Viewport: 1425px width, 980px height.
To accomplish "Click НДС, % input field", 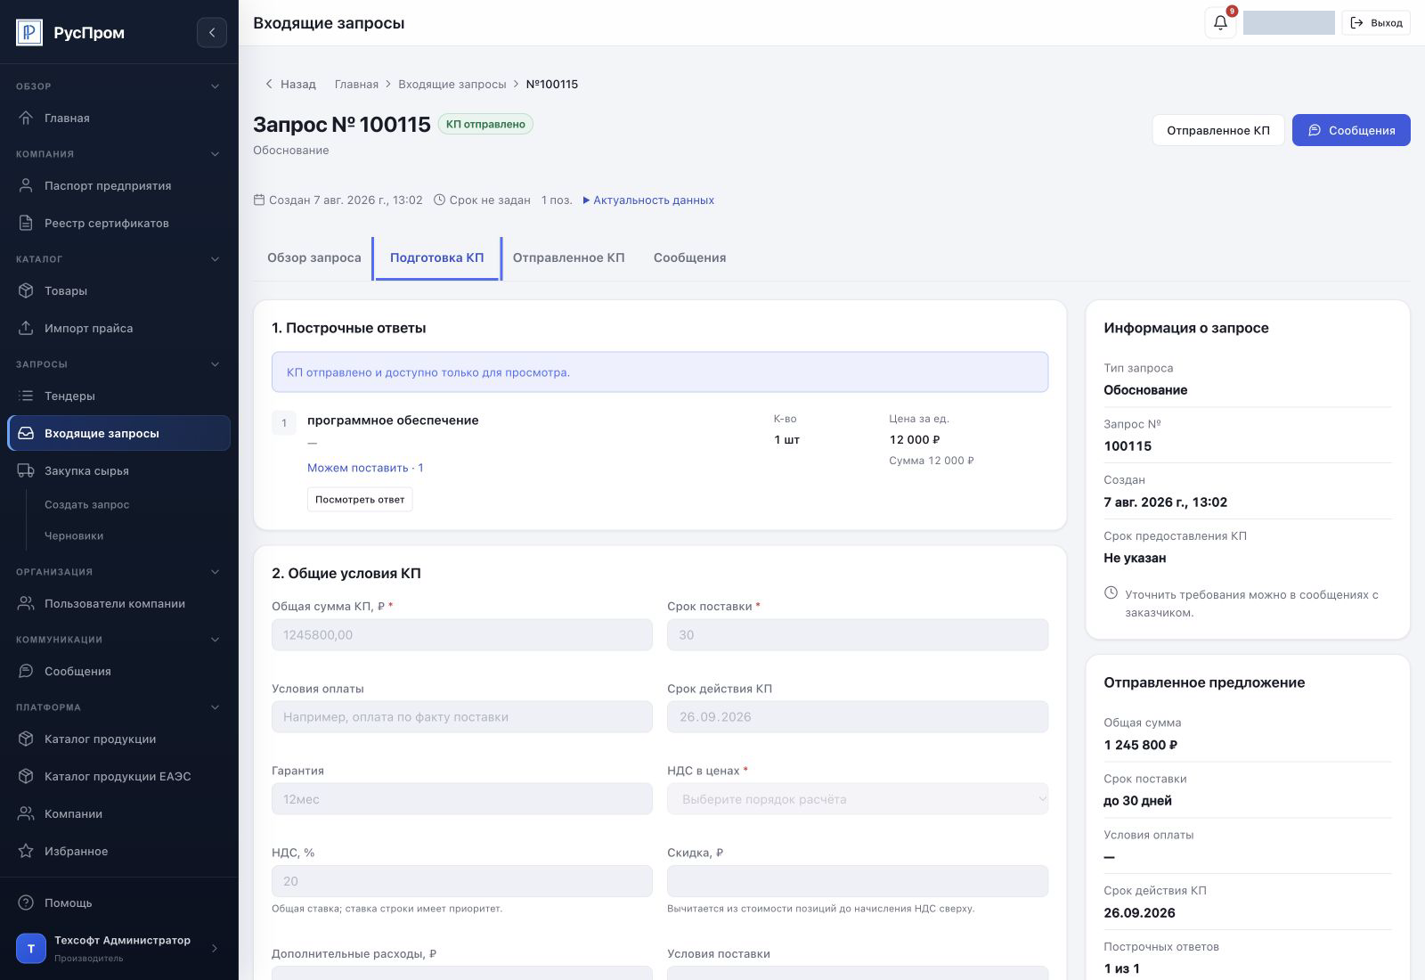I will tap(462, 881).
